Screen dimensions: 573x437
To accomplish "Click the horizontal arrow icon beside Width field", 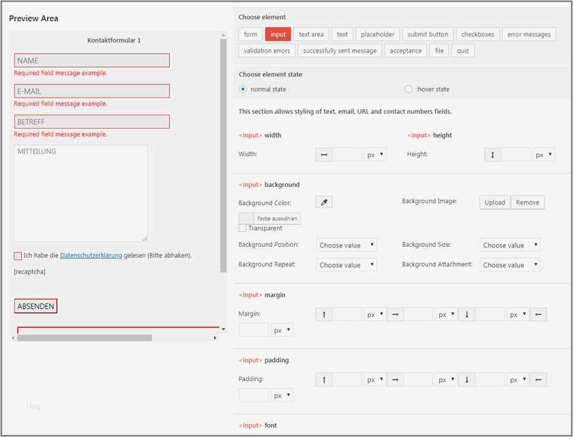I will pos(323,154).
